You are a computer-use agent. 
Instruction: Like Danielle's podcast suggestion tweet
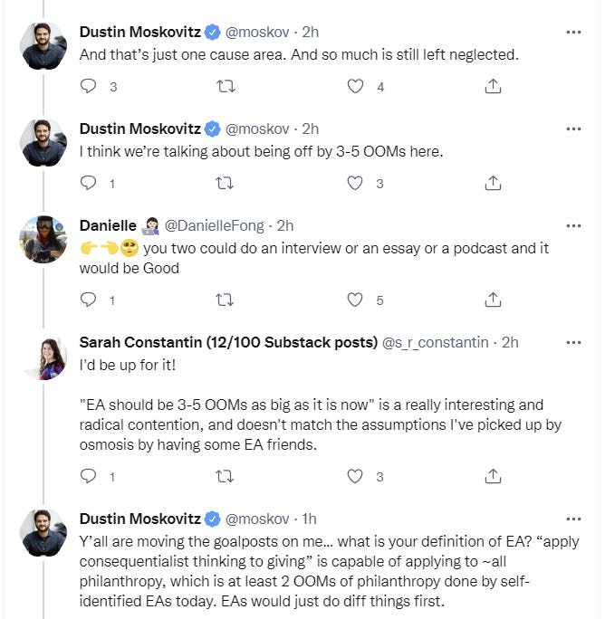356,300
